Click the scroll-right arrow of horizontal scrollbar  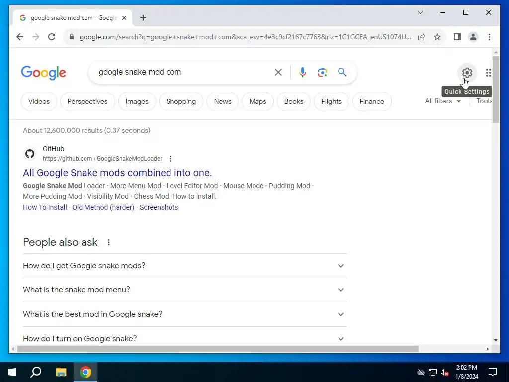click(488, 349)
